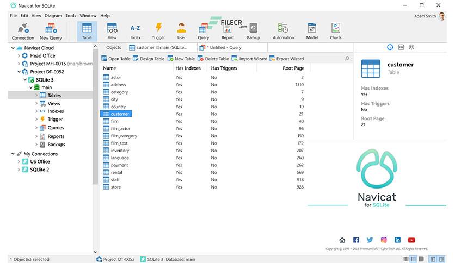This screenshot has width=455, height=263.
Task: Collapse the main database node
Action: pos(31,87)
